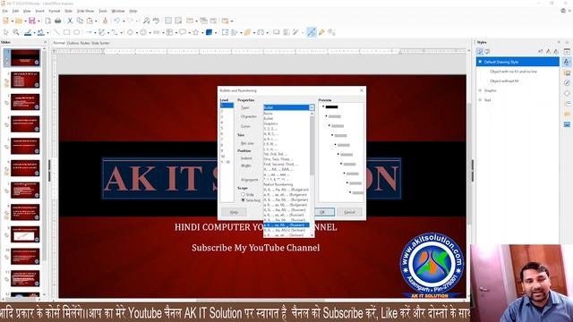Click the Clone formatting paintbrush icon

click(106, 21)
